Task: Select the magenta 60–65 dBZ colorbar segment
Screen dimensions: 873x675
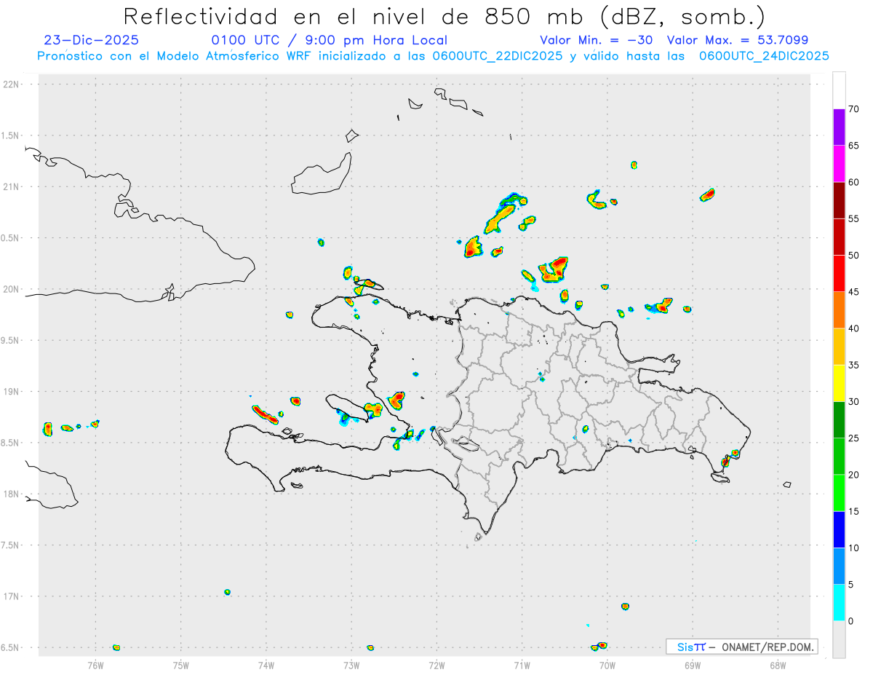Action: (x=839, y=164)
